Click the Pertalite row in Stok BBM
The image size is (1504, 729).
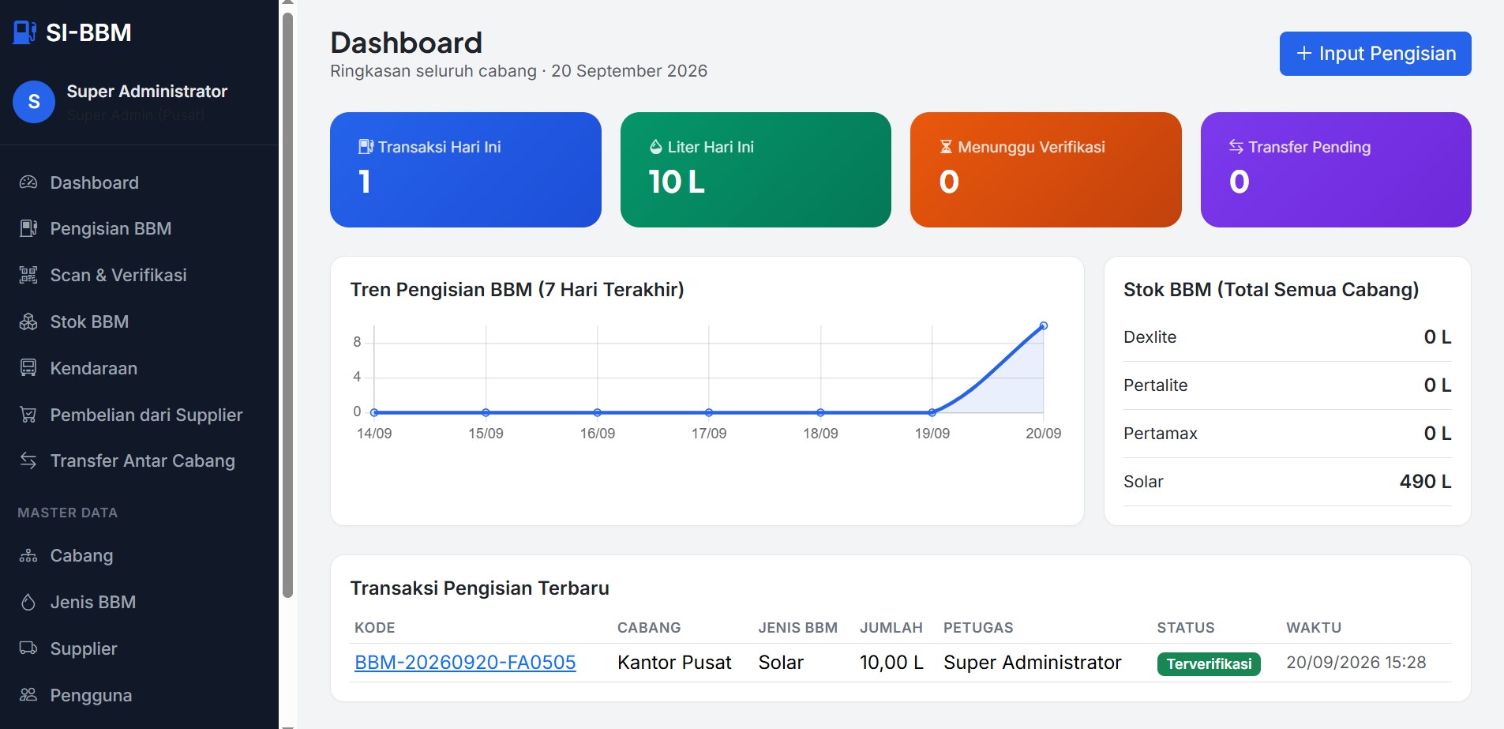(x=1288, y=385)
